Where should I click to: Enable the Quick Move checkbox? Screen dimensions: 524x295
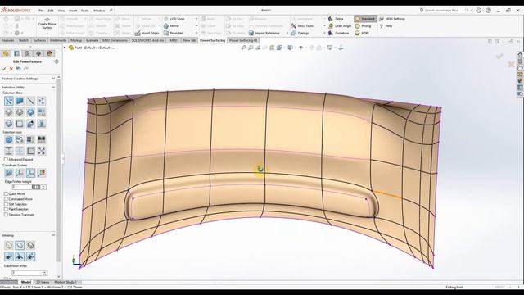click(x=6, y=193)
